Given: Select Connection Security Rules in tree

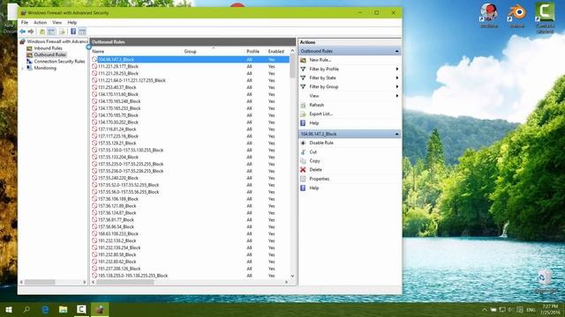Looking at the screenshot, I should click(x=59, y=62).
